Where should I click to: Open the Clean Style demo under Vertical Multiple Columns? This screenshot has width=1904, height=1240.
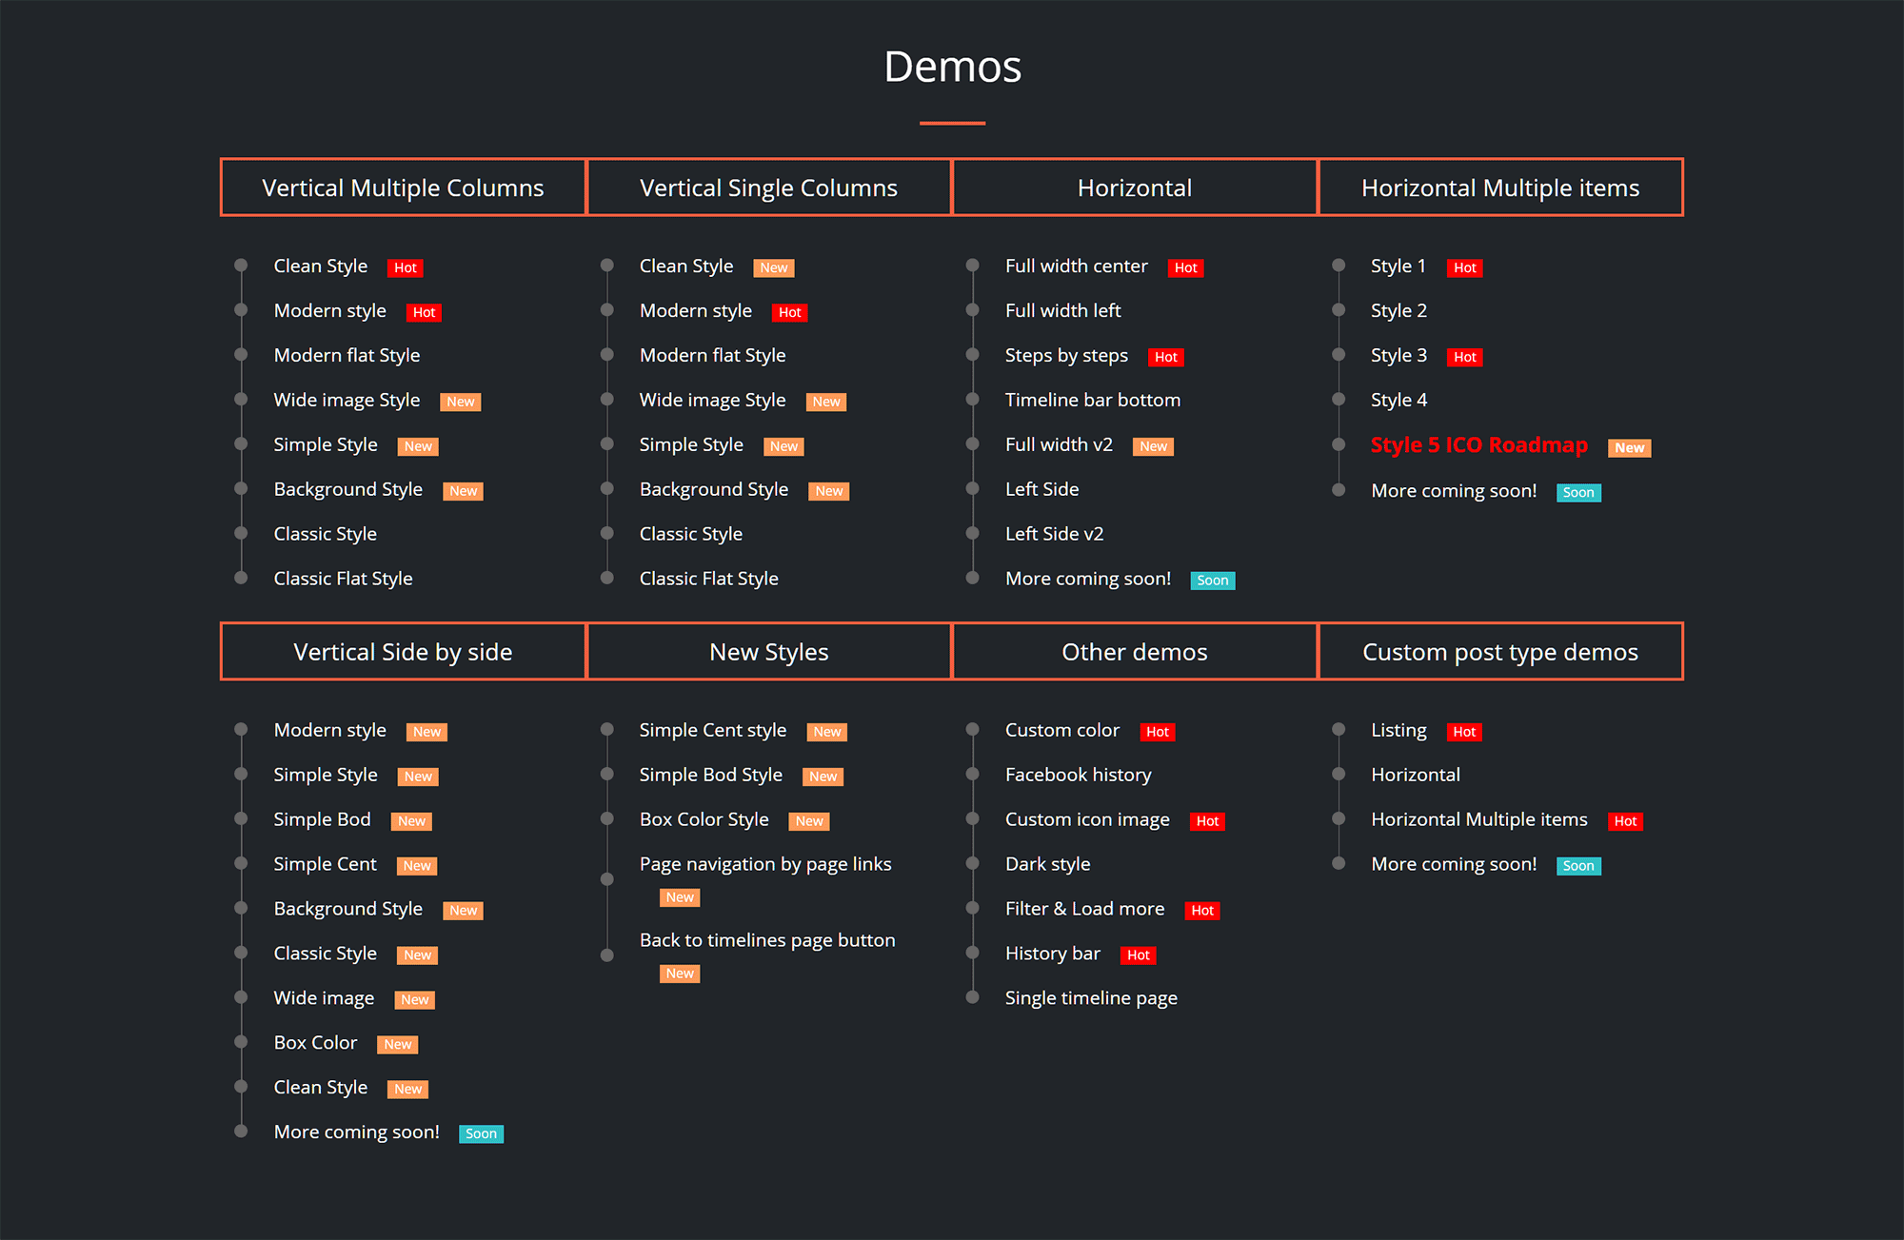tap(320, 266)
